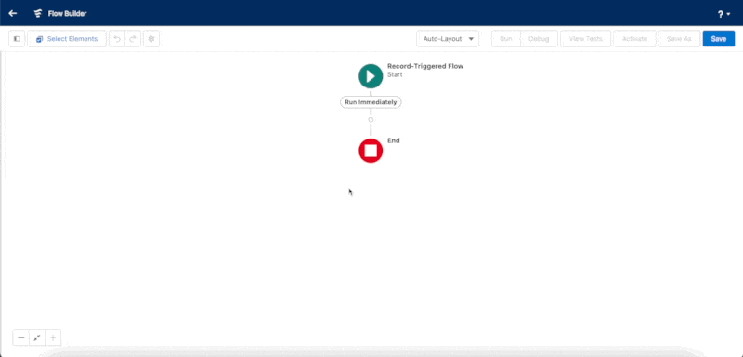Screen dimensions: 743x357
Task: Click the back arrow in header
Action: [13, 13]
